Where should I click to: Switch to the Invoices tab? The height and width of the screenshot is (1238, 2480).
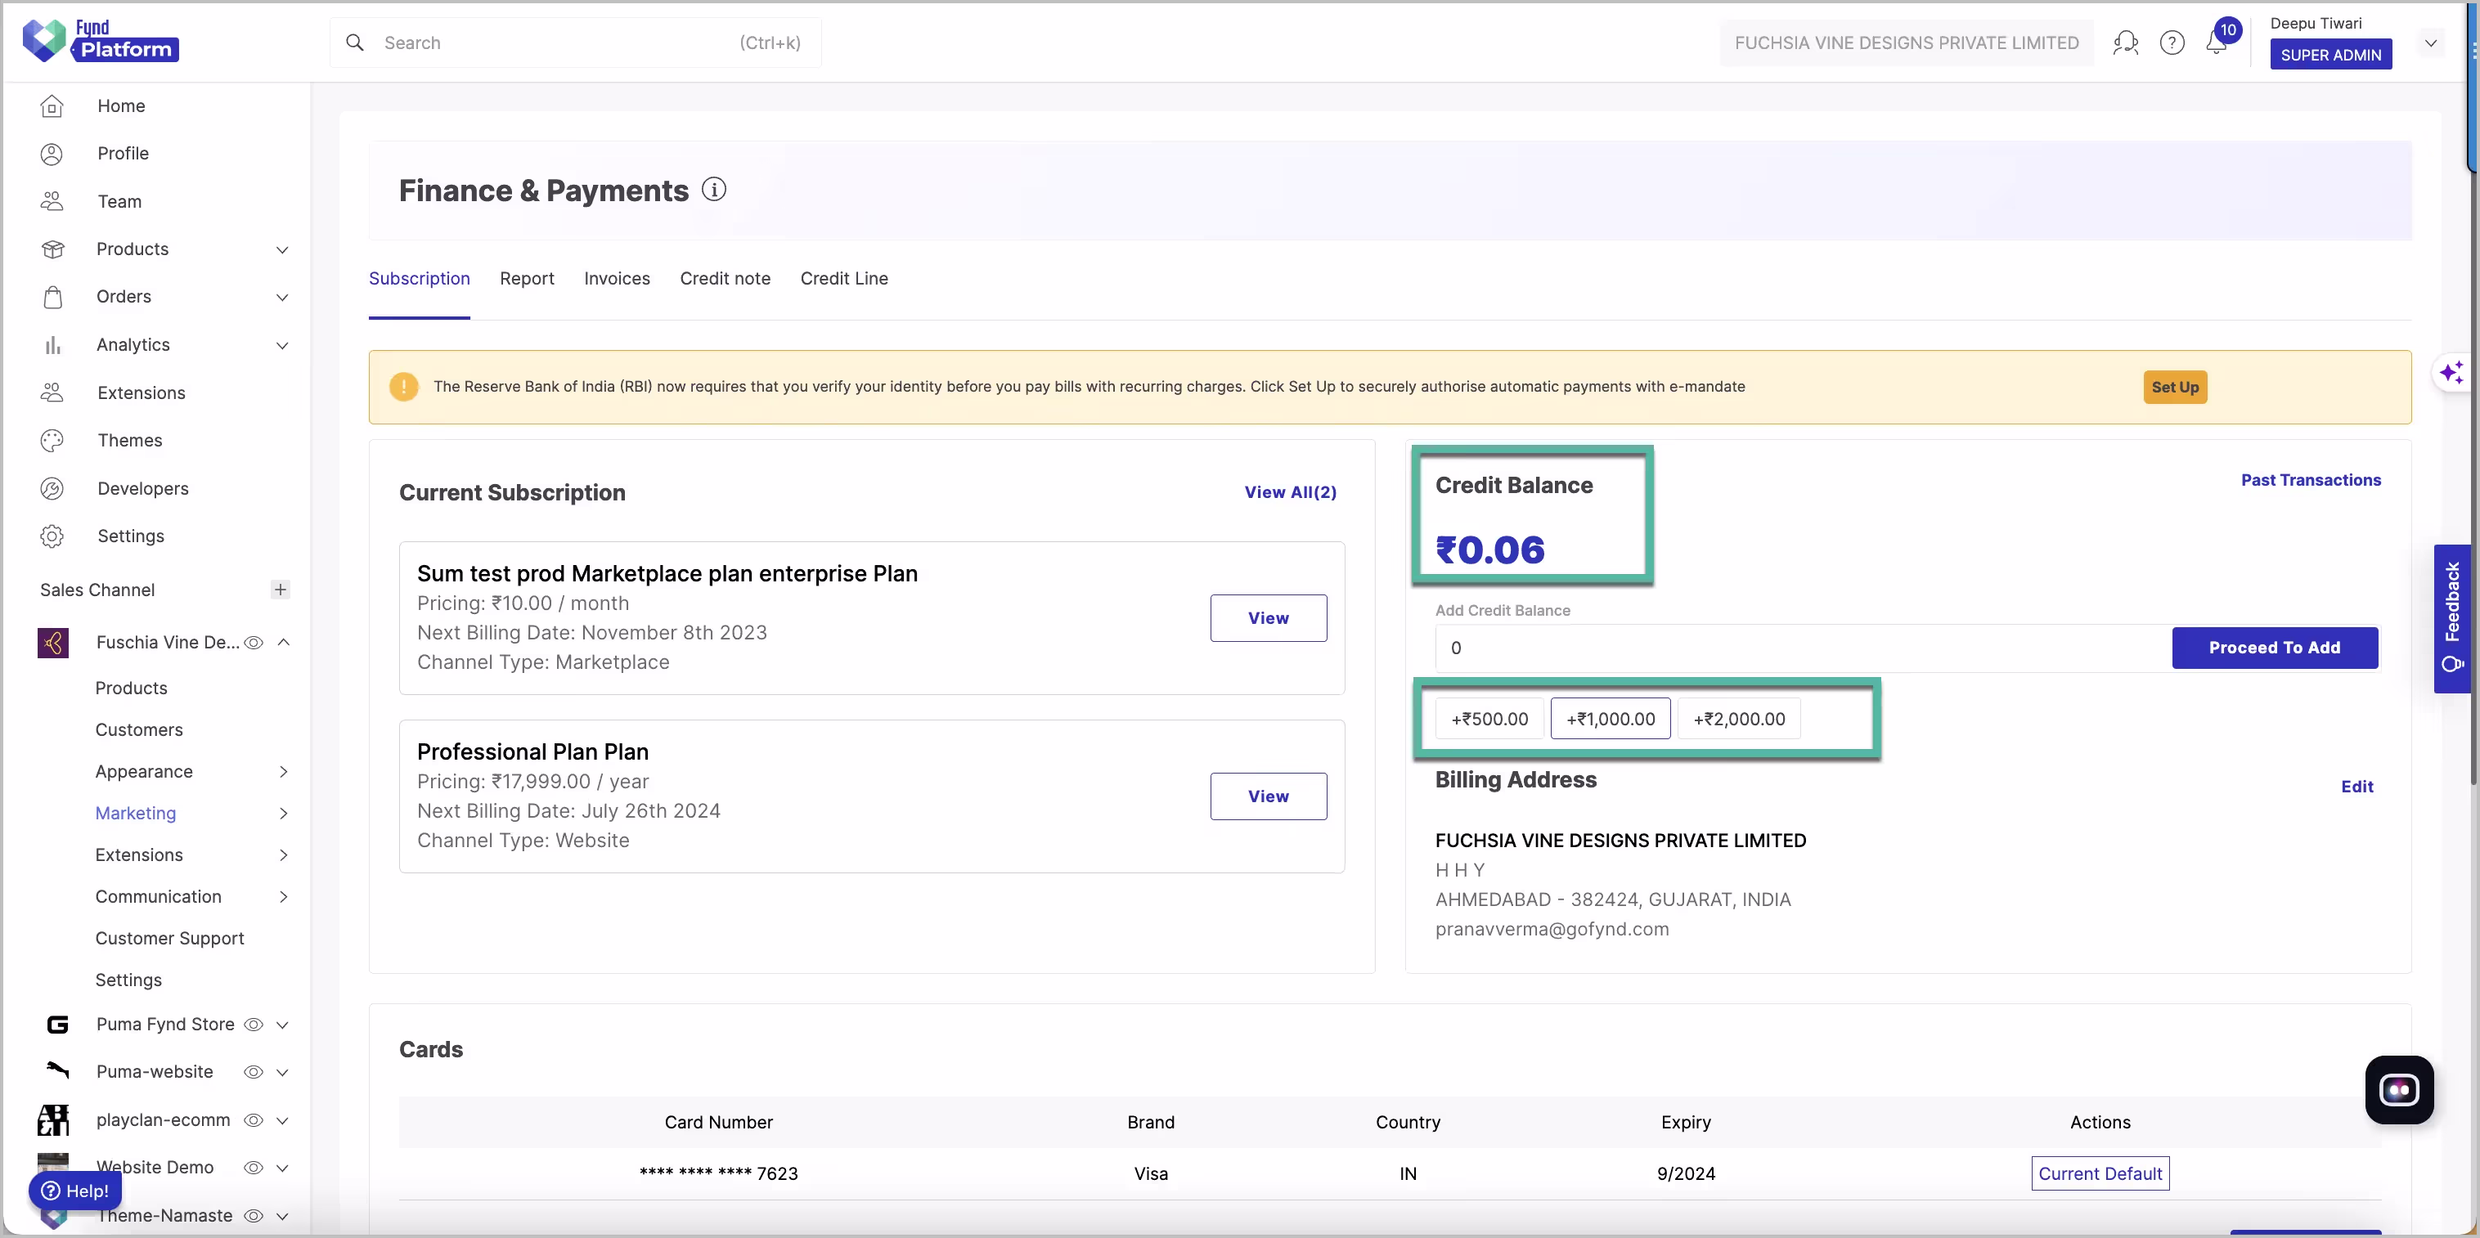click(616, 278)
